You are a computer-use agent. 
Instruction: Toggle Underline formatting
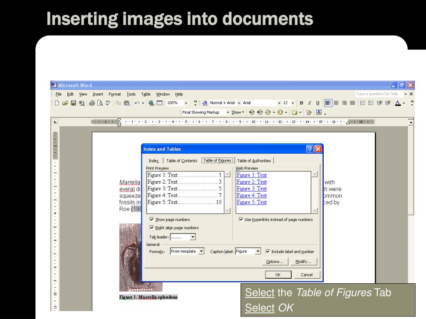(x=317, y=103)
